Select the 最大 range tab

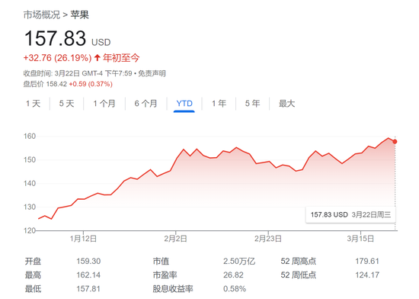pos(286,104)
